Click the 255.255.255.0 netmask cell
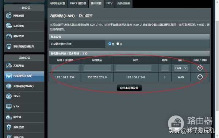The width and height of the screenshot is (219, 138). tap(97, 77)
